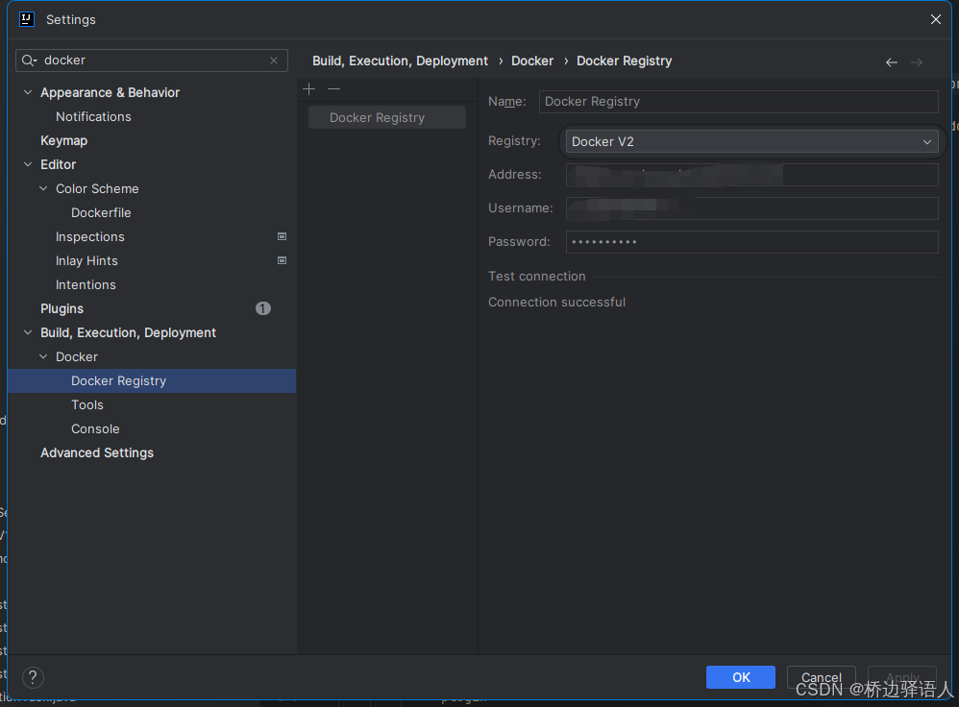Click the back navigation arrow
Image resolution: width=959 pixels, height=707 pixels.
click(x=891, y=61)
